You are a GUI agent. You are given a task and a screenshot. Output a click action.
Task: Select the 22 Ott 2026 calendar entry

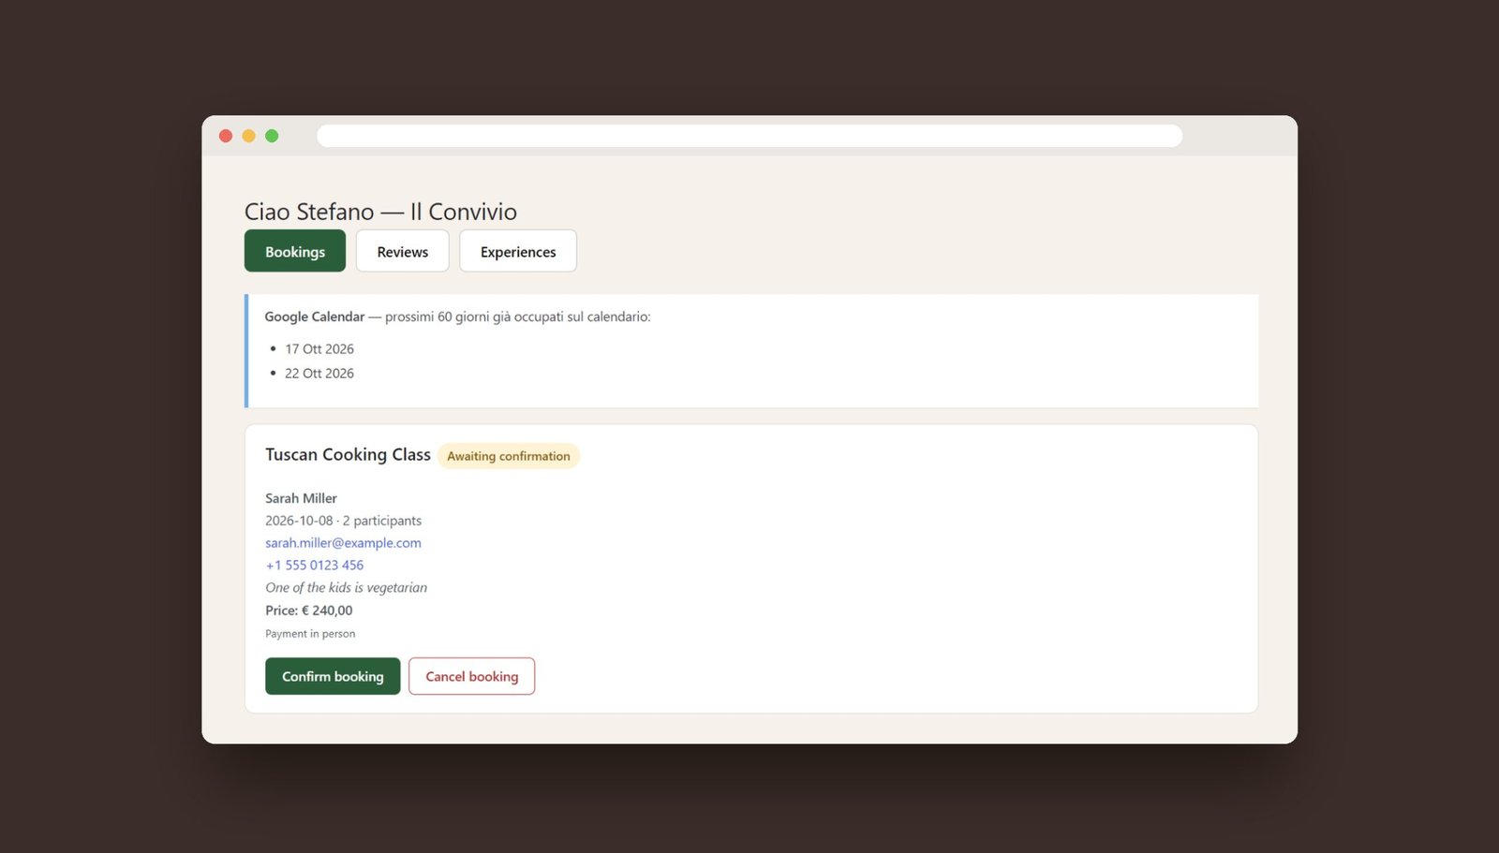319,374
